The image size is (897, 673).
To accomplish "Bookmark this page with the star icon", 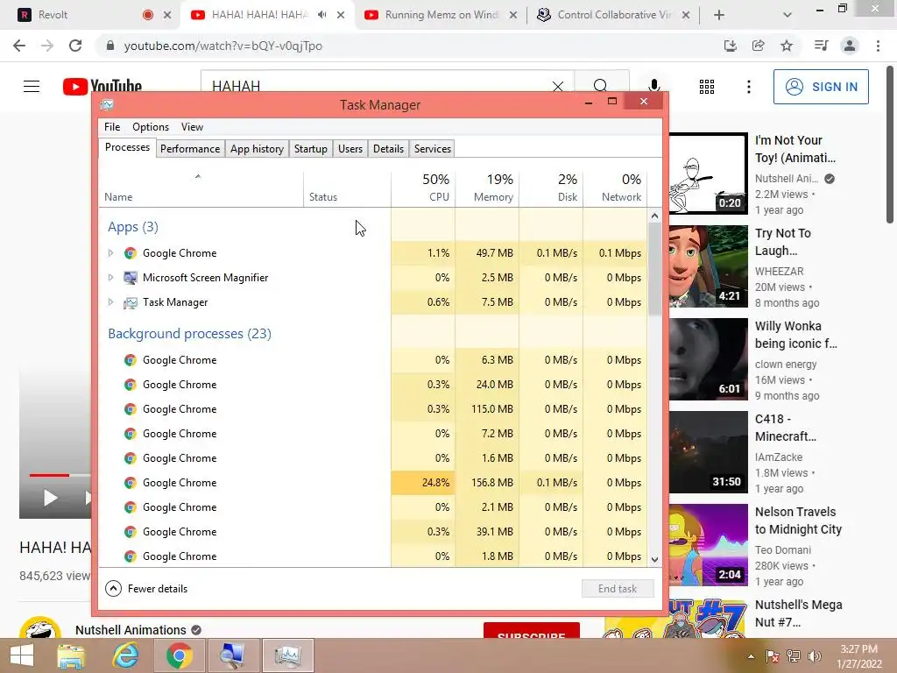I will coord(787,46).
